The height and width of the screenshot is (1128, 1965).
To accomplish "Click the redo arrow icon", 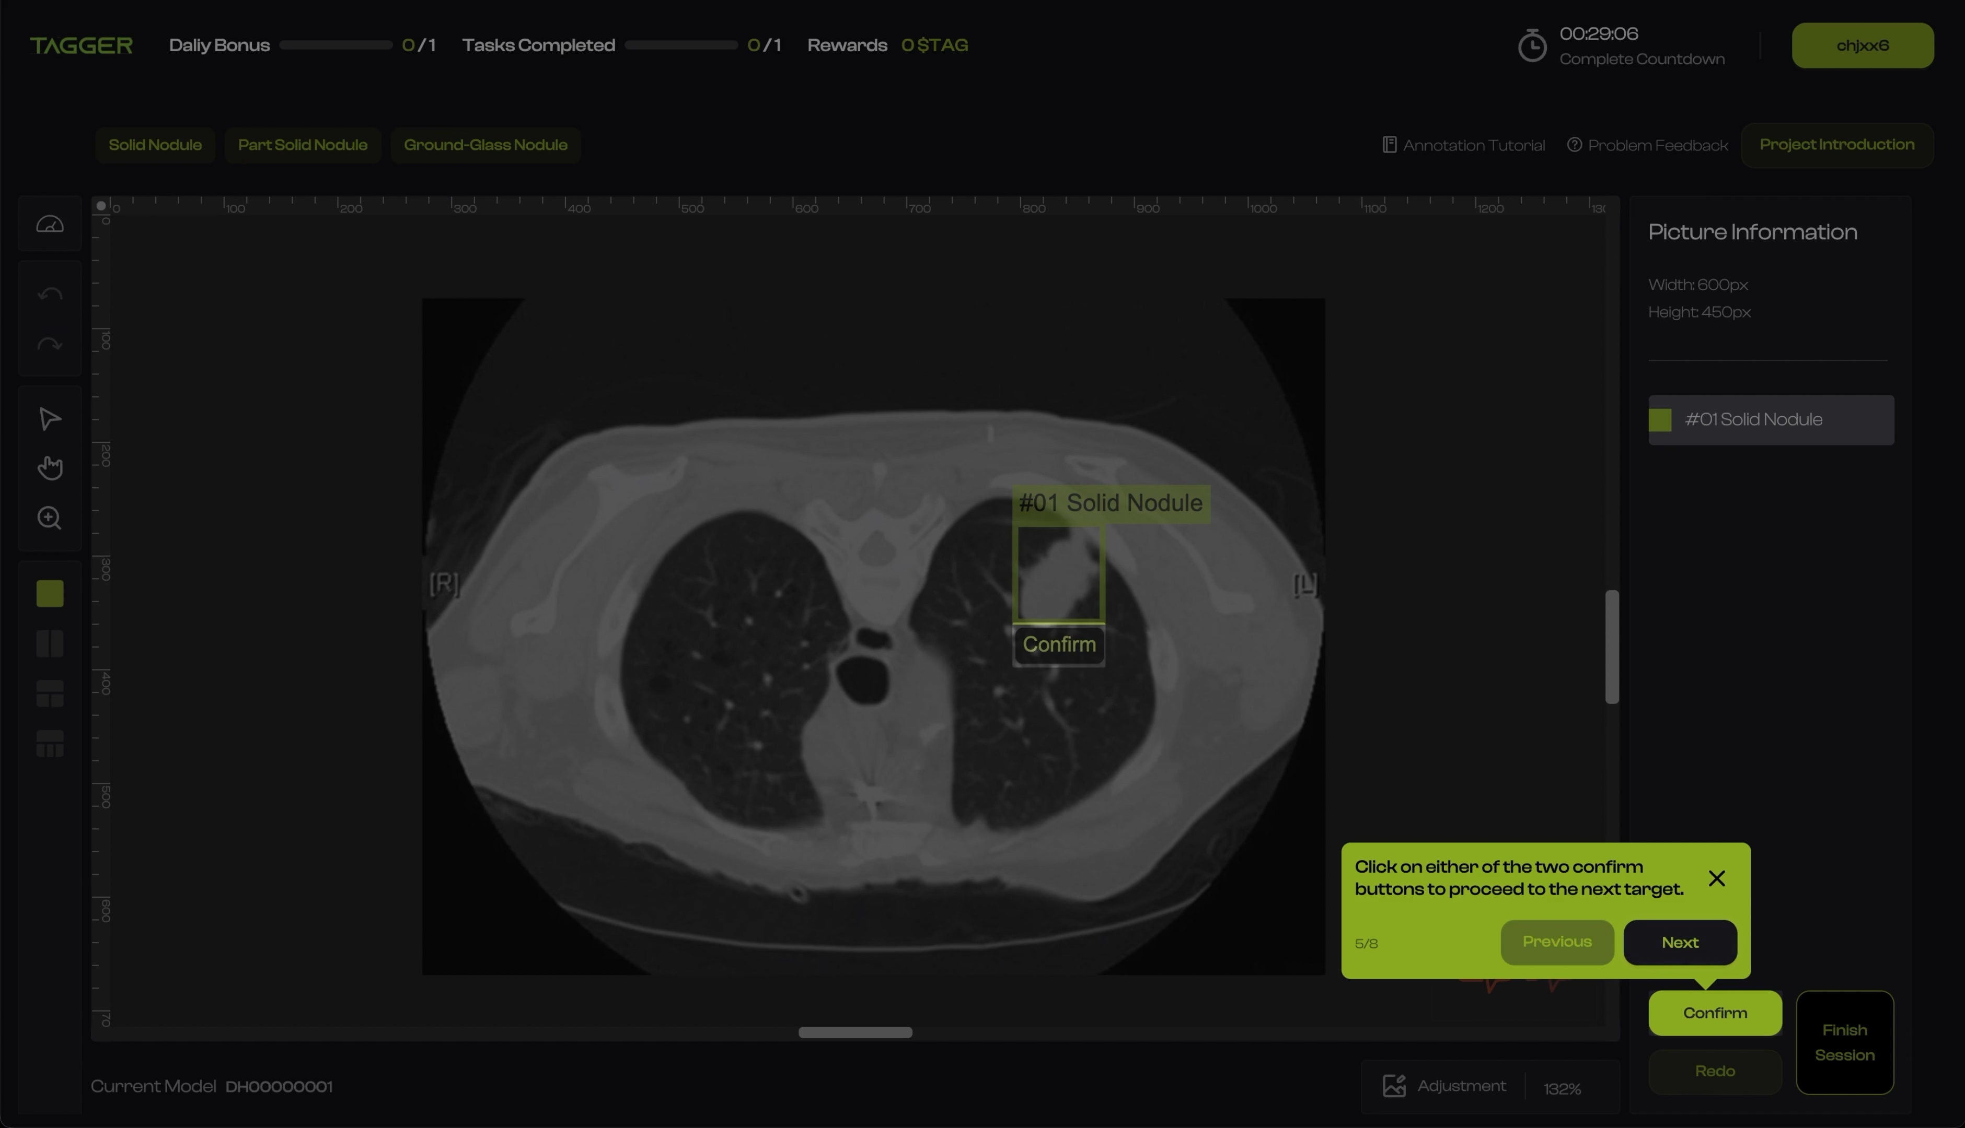I will 50,344.
